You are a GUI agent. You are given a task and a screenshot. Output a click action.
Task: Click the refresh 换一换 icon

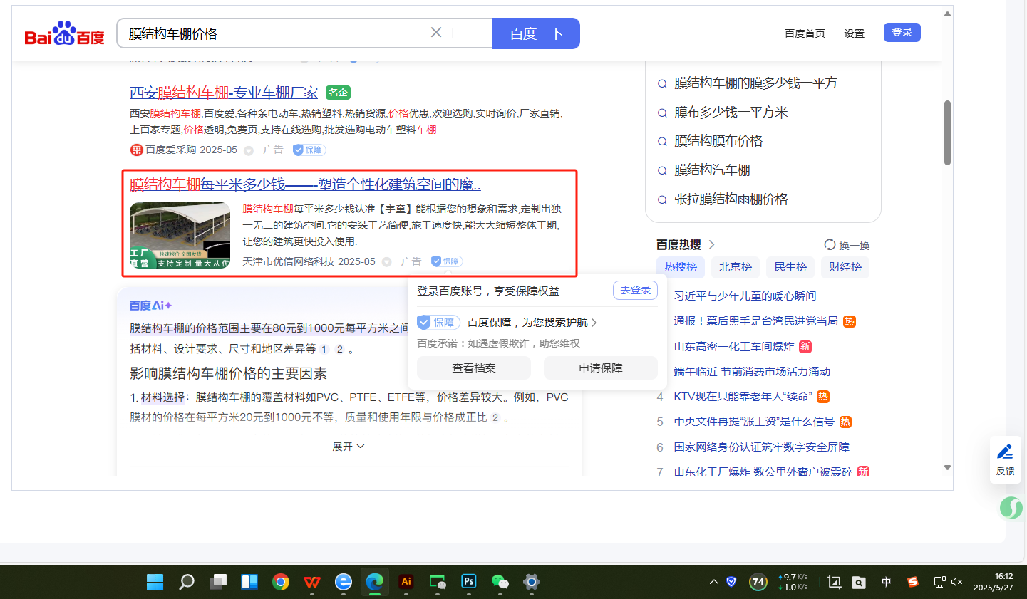(830, 245)
